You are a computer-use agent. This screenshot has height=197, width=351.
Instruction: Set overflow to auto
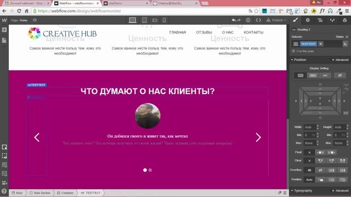point(342,170)
